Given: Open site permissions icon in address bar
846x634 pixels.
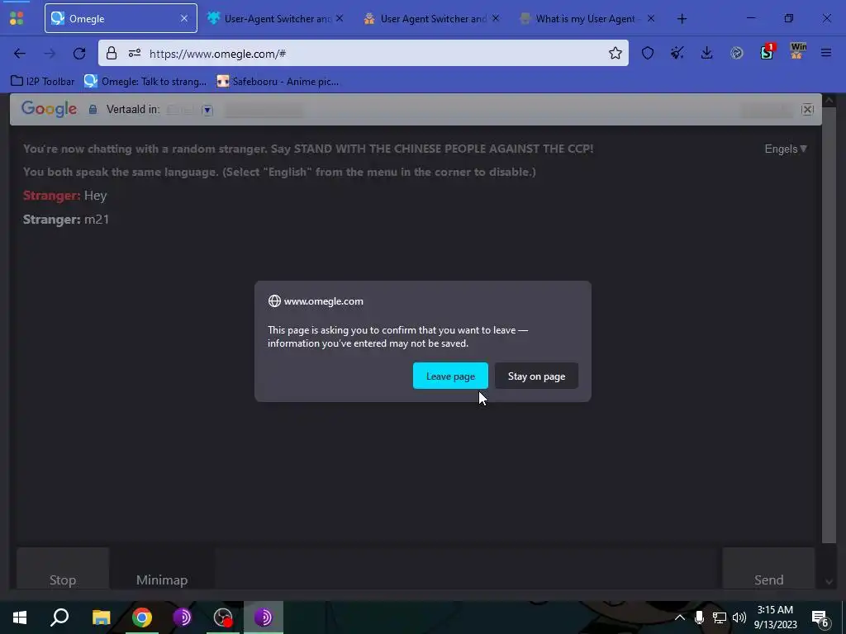Looking at the screenshot, I should click(135, 53).
